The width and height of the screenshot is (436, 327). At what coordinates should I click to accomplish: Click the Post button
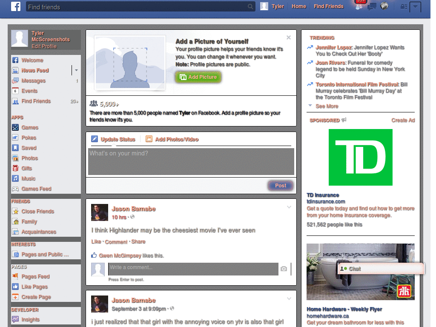(x=280, y=186)
